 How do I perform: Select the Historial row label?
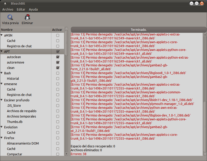click(x=13, y=78)
